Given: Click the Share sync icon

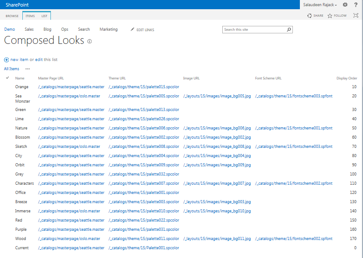Looking at the screenshot, I should tap(309, 16).
